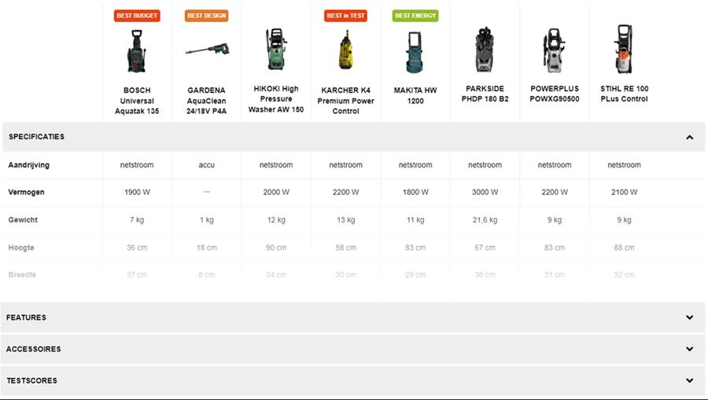The height and width of the screenshot is (400, 708).
Task: Click the GARDENA AquaClean product image
Action: pyautogui.click(x=207, y=48)
